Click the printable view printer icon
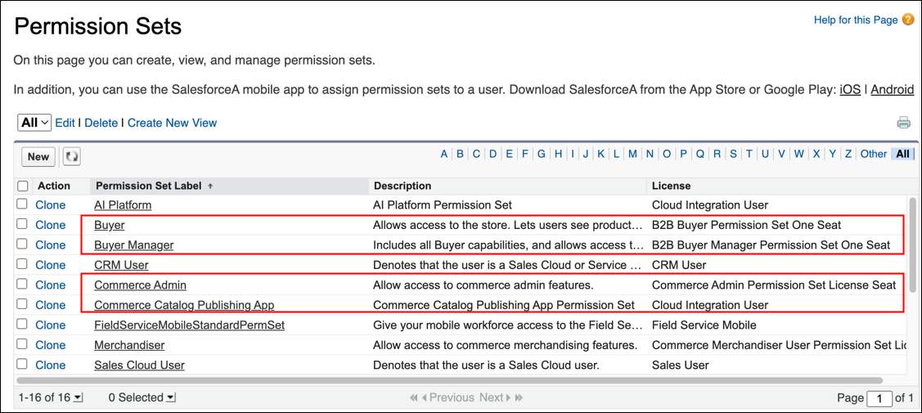This screenshot has width=922, height=413. 903,123
